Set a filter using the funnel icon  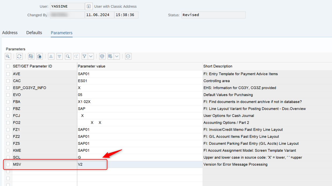pos(84,56)
